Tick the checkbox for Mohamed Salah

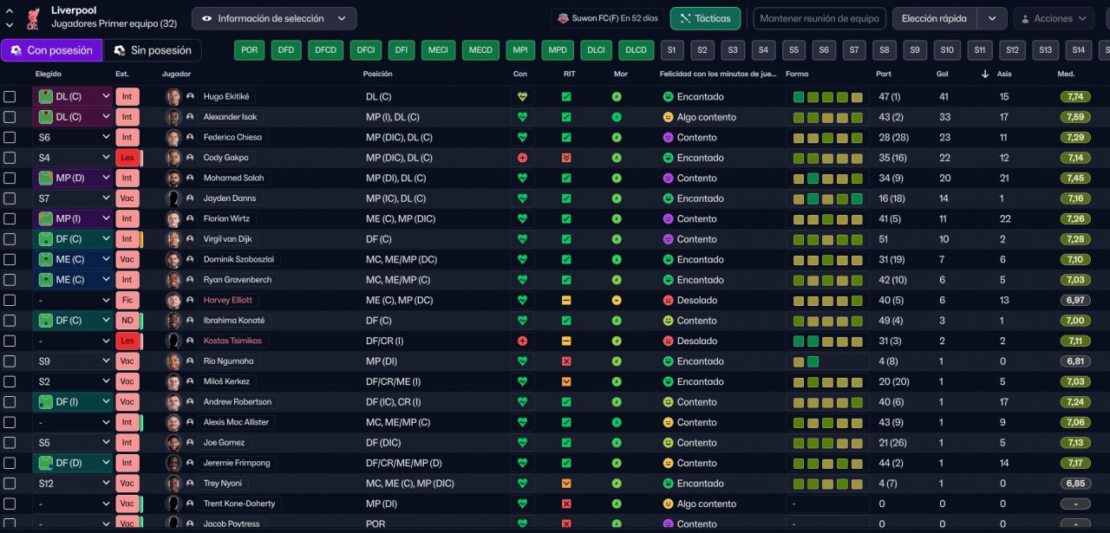10,178
